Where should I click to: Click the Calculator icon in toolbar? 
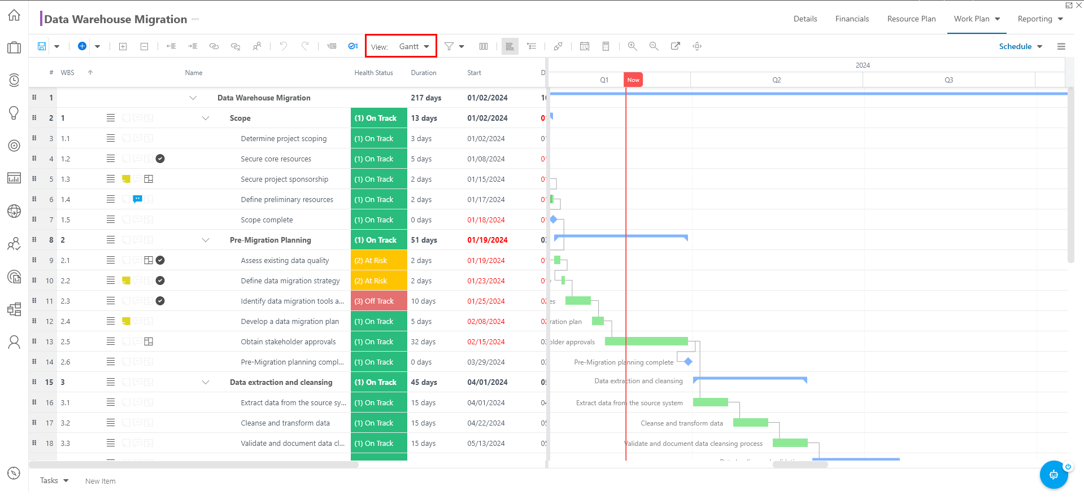pyautogui.click(x=606, y=46)
